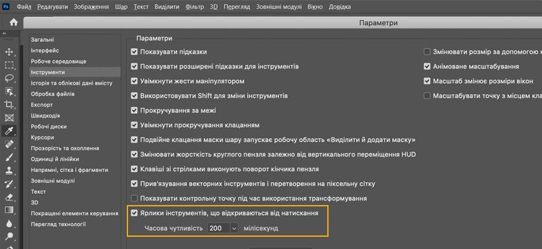Open the 3D menu in the menu bar

[213, 7]
